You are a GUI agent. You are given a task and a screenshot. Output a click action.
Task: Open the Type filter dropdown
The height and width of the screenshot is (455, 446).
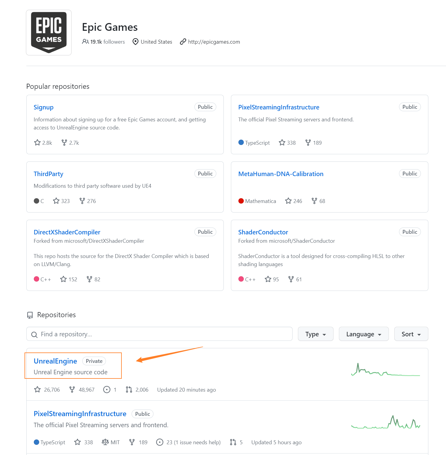(x=316, y=334)
